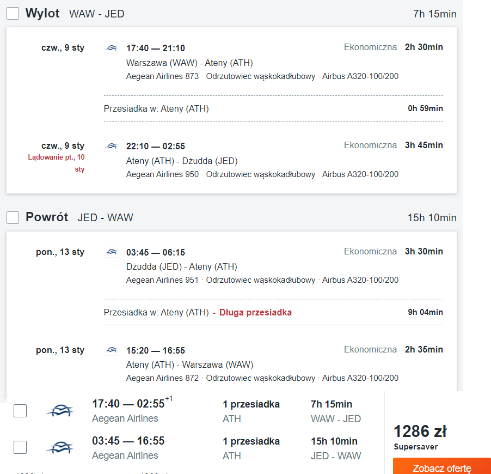
Task: Click Aegean logo beside flight 950
Action: click(x=111, y=146)
